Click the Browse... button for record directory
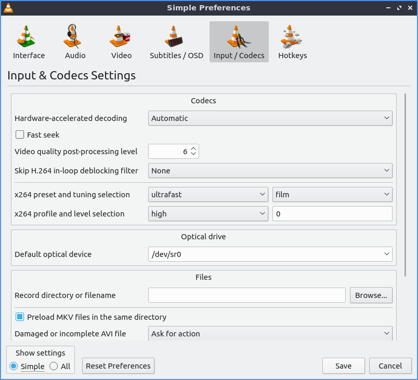This screenshot has height=380, width=418. click(x=371, y=295)
